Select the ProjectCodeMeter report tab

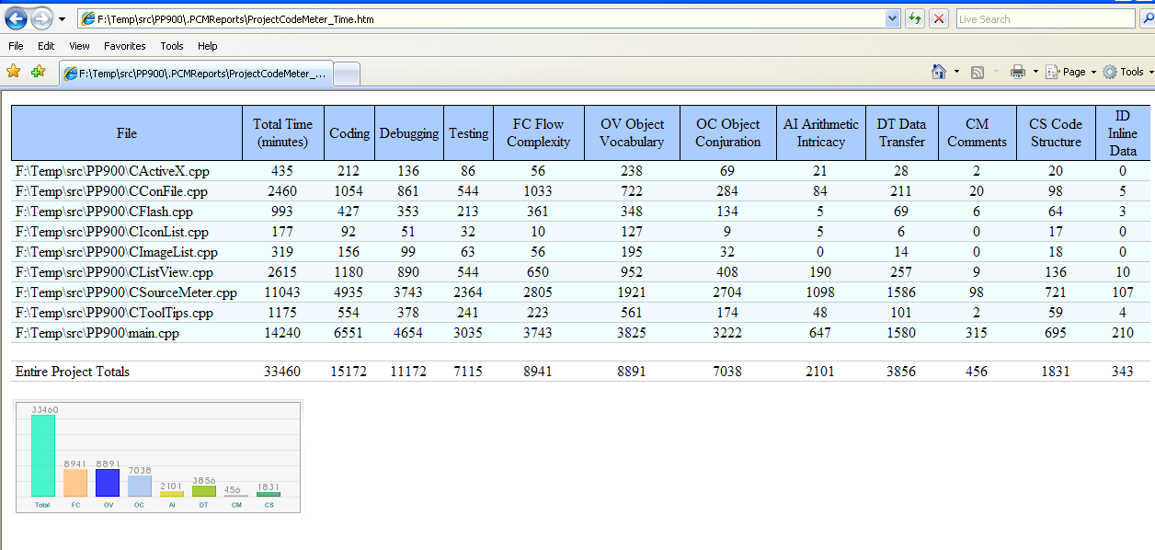(195, 74)
